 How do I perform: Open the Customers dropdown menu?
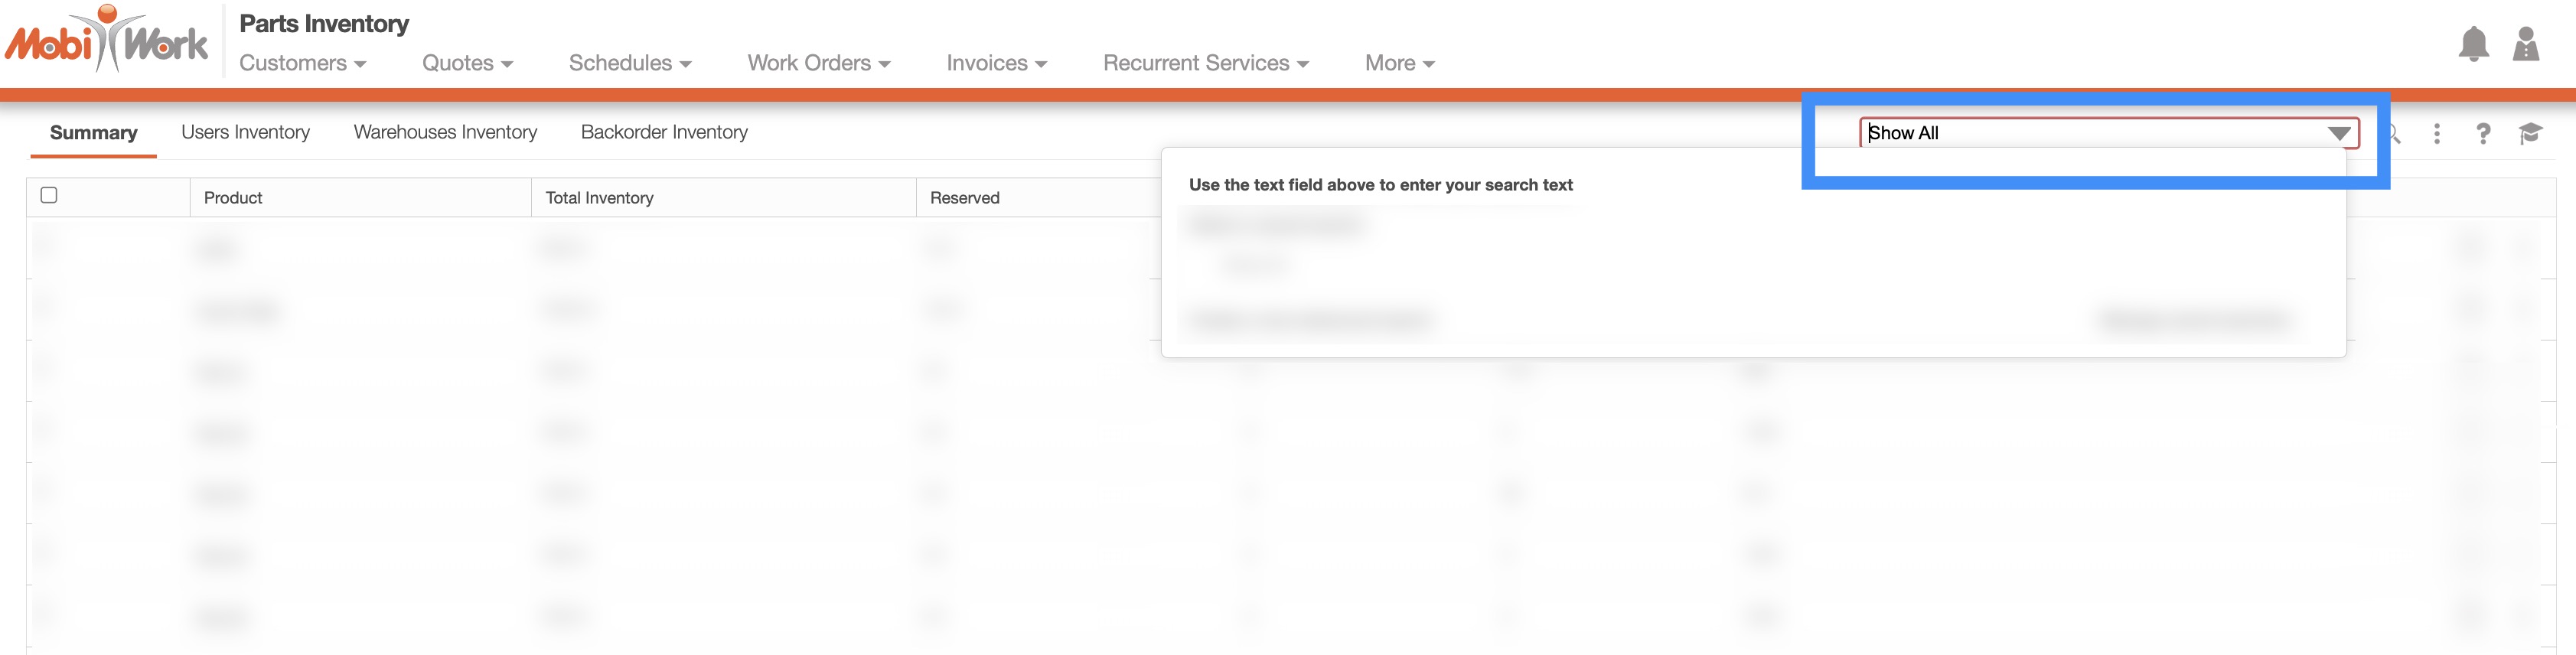[302, 63]
